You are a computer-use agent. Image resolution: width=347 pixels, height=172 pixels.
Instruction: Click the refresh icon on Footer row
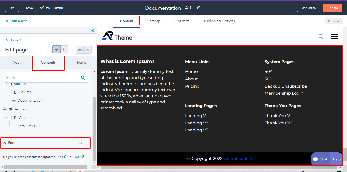pyautogui.click(x=81, y=143)
